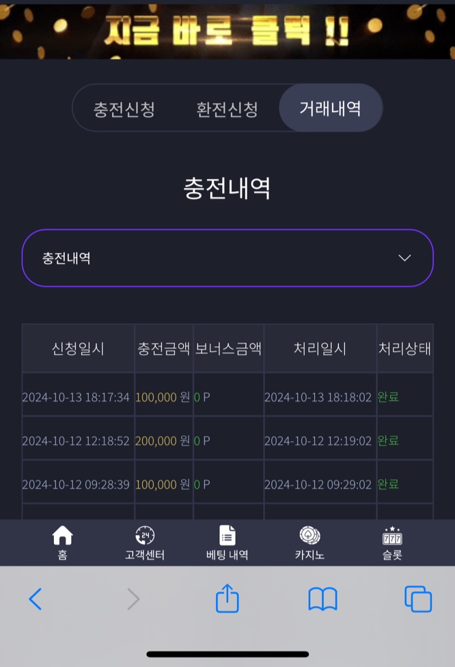Screen dimensions: 455x667
Task: Tap the Safari forward arrow
Action: coord(133,599)
